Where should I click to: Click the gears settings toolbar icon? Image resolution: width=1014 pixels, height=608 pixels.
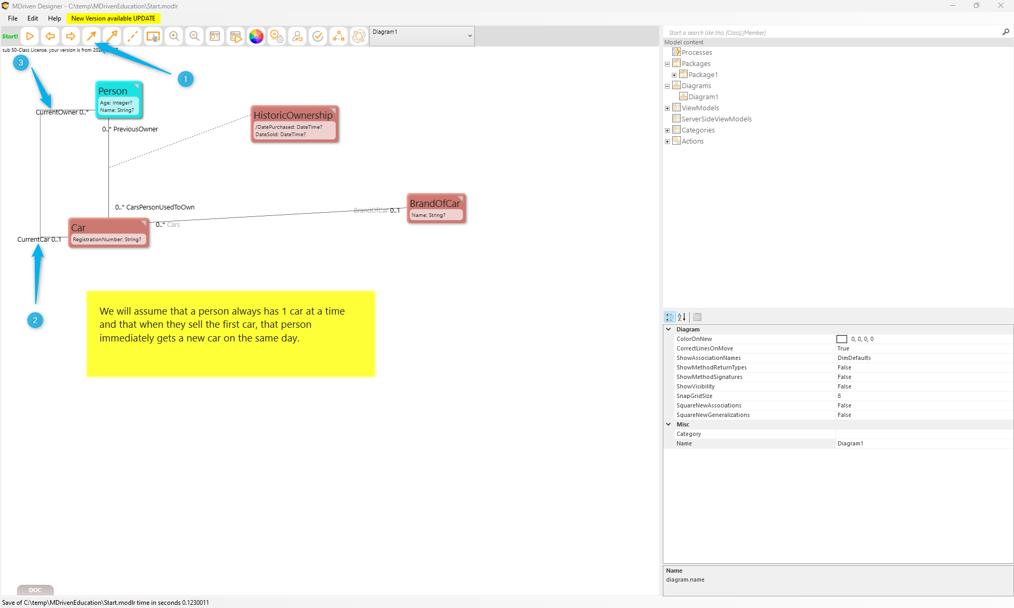pos(277,36)
